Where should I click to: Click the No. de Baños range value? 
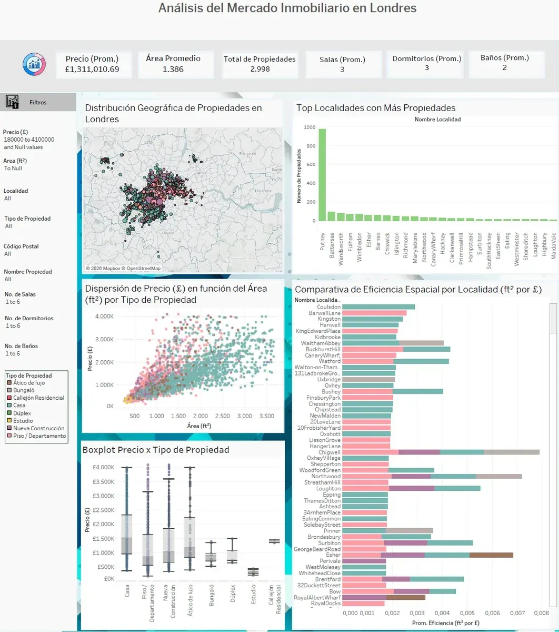tap(13, 353)
